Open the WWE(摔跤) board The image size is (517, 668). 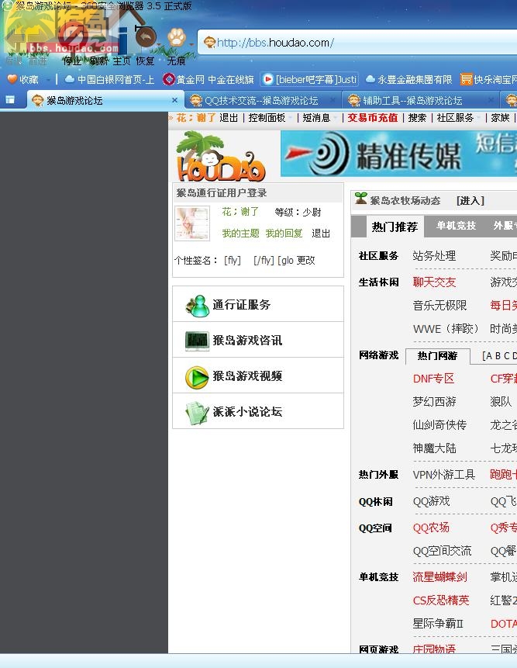coord(446,328)
